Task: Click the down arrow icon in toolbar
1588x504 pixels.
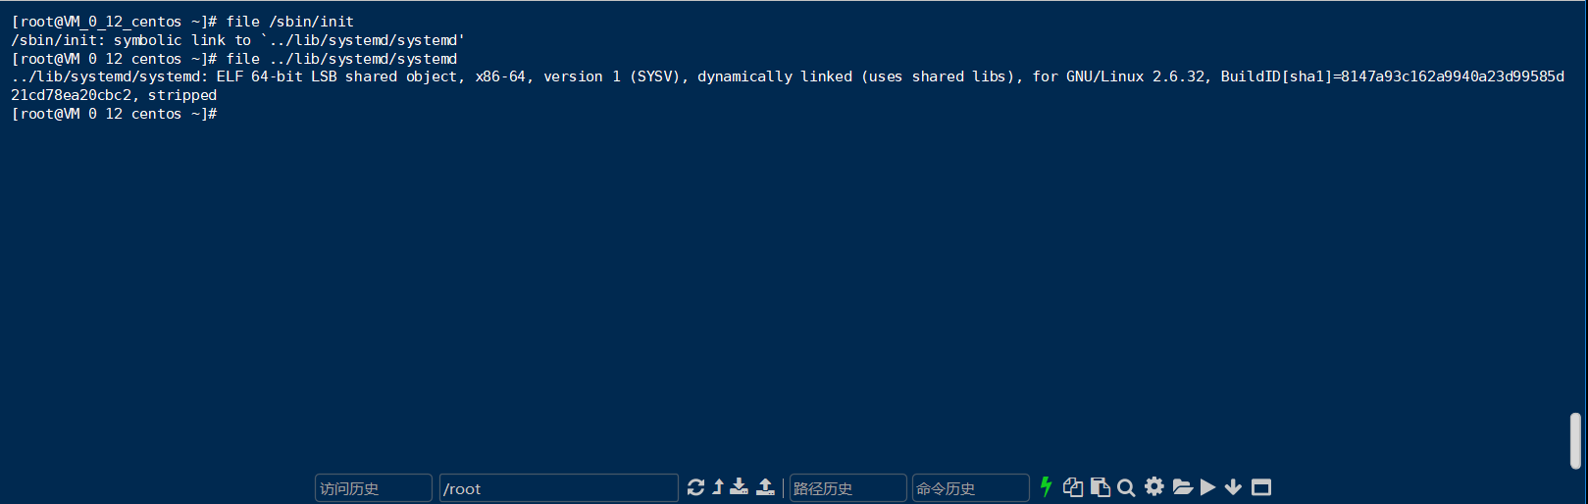Action: coord(1234,487)
